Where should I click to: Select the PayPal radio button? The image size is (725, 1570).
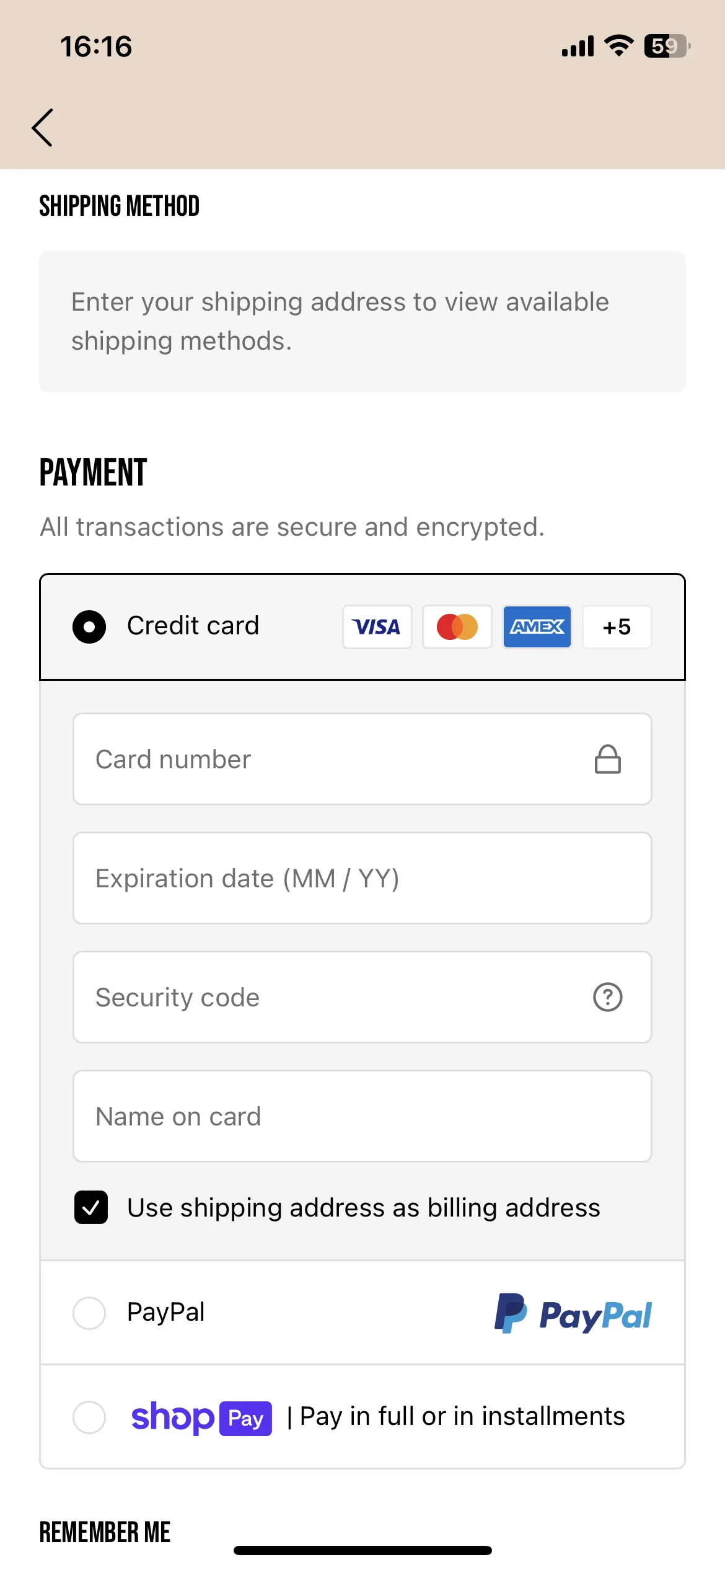[89, 1313]
